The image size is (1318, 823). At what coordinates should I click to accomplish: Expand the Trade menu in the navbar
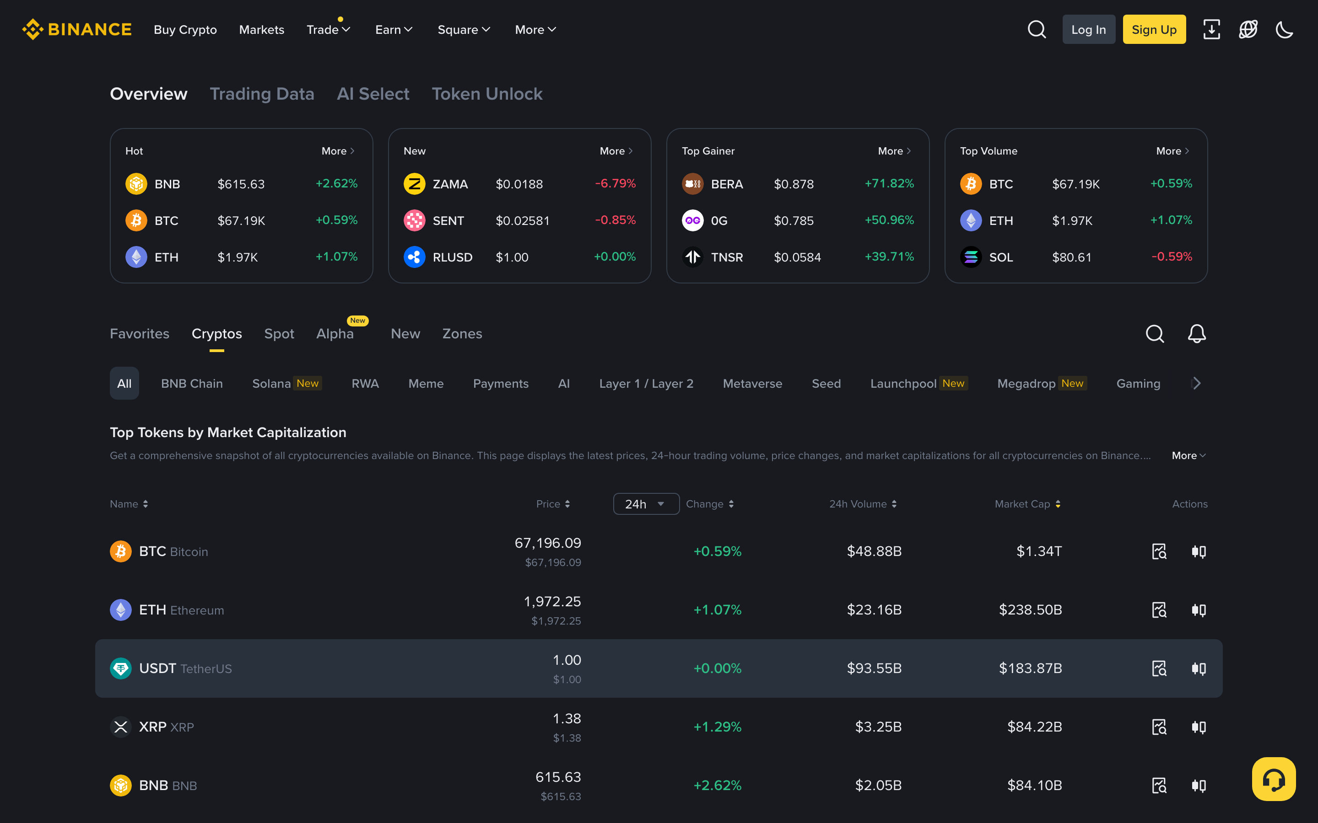click(328, 30)
